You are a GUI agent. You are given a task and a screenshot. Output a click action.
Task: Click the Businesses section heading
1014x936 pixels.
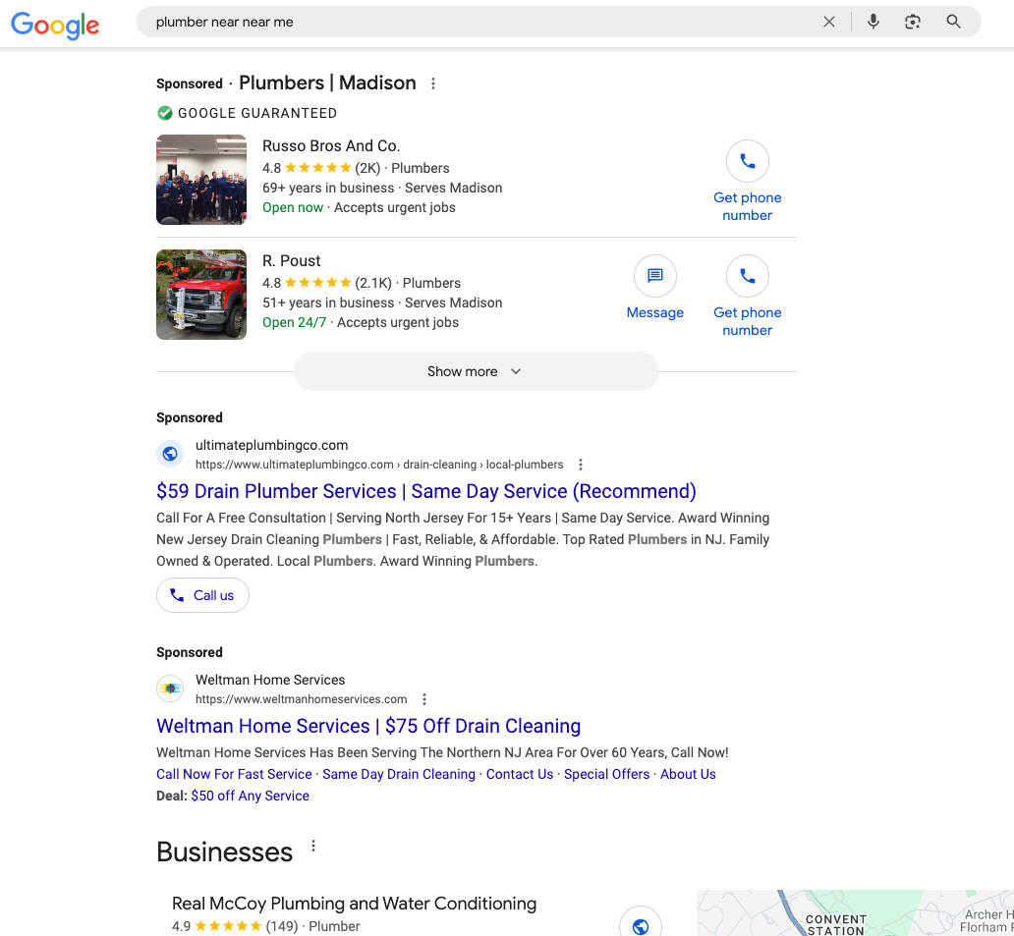coord(224,852)
